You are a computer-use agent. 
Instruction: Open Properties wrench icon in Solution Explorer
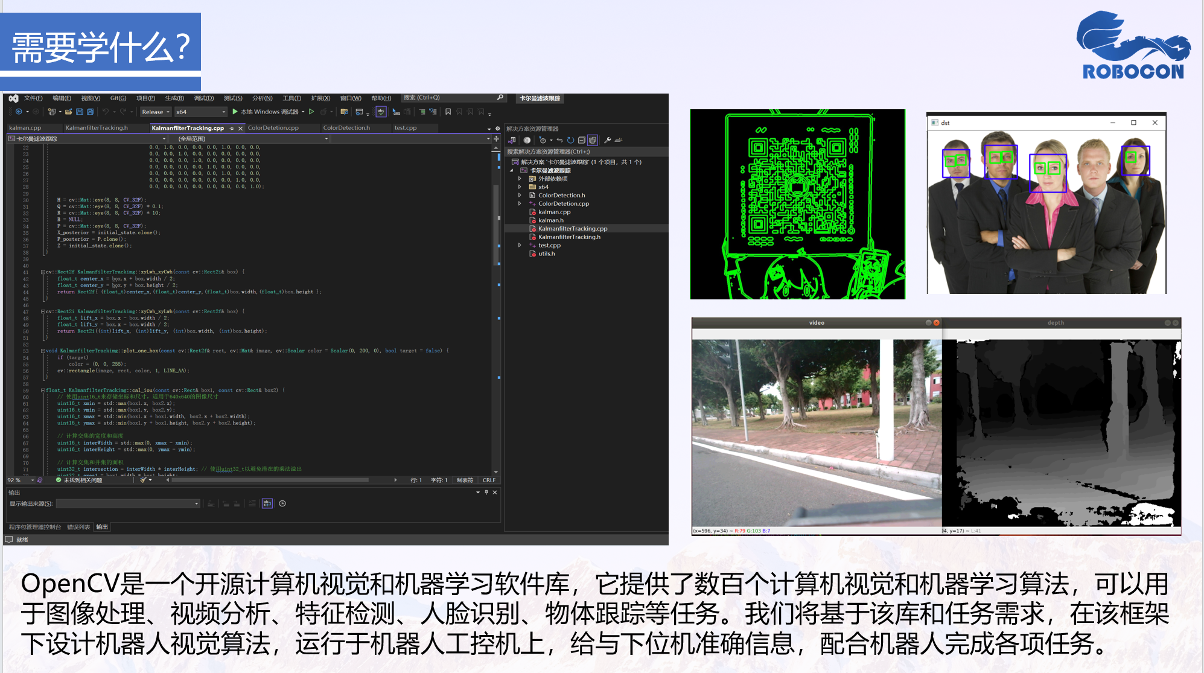[x=608, y=140]
